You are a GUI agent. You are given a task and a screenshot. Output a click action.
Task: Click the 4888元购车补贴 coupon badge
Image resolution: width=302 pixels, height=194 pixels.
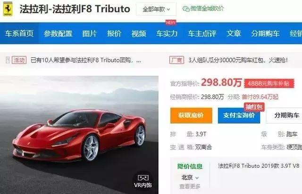click(269, 84)
